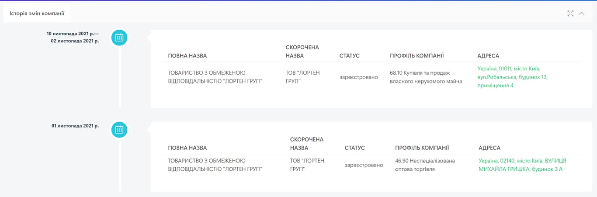Click 'зареєстровано' status in the top record
This screenshot has height=197, width=597.
click(x=358, y=77)
